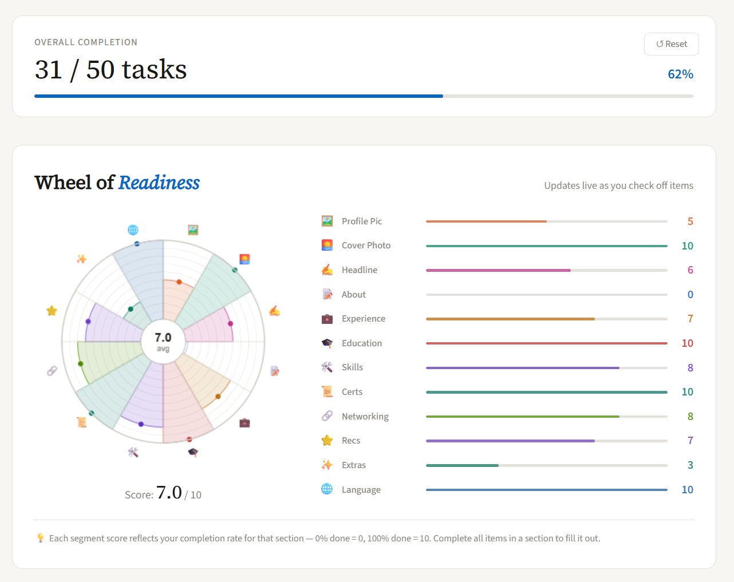The image size is (734, 582).
Task: Click the Experience briefcase icon in the list
Action: click(327, 319)
